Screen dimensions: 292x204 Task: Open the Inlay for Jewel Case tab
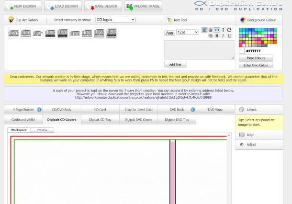point(138,110)
